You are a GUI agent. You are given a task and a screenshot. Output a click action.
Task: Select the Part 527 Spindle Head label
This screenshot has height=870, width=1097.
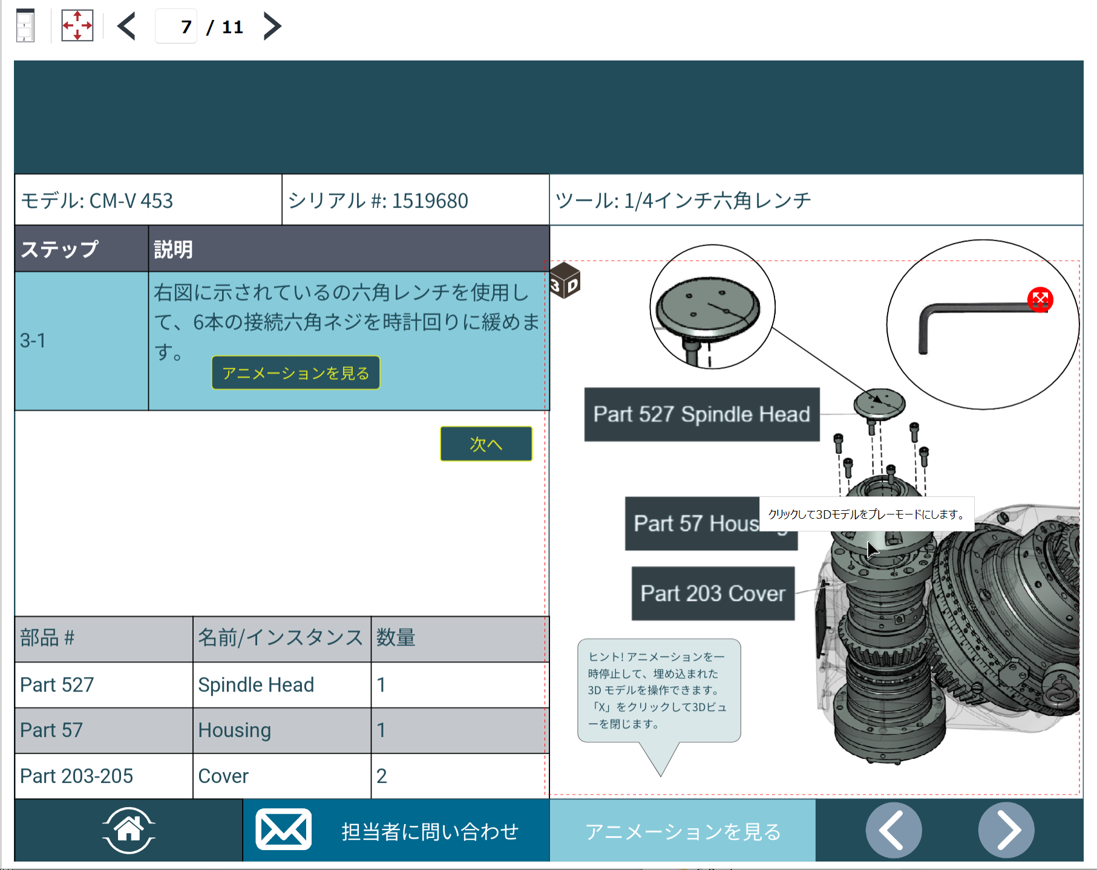click(702, 414)
